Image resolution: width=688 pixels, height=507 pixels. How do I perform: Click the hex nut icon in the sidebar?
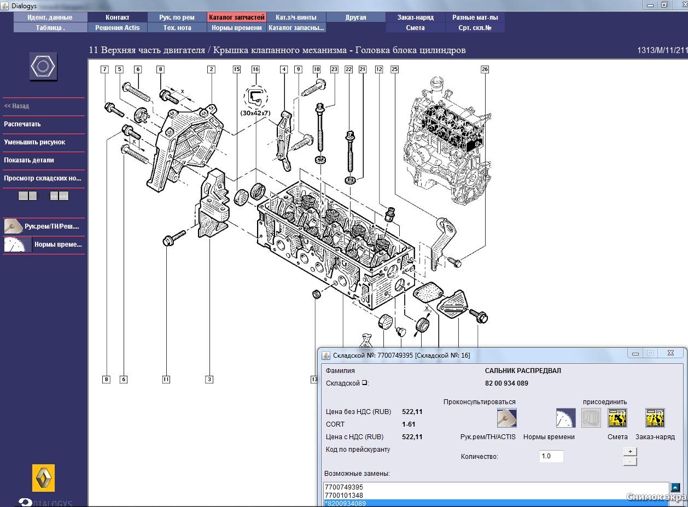(43, 67)
